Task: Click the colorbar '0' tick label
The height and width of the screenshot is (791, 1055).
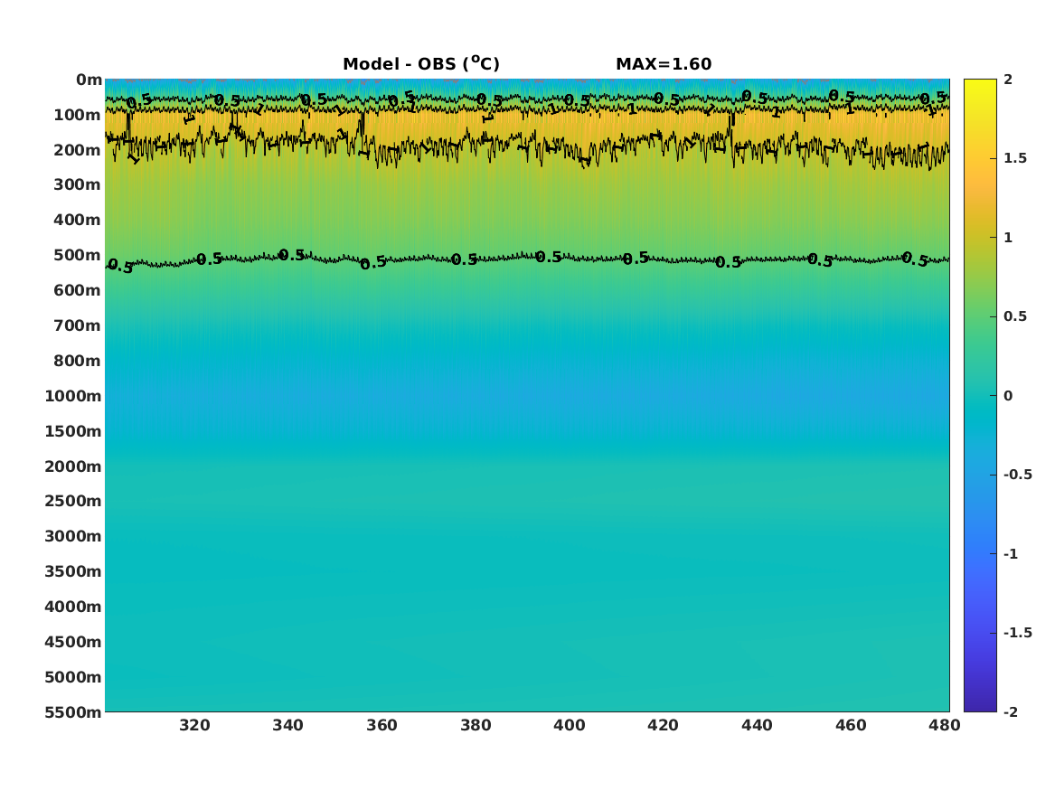Action: 1008,396
